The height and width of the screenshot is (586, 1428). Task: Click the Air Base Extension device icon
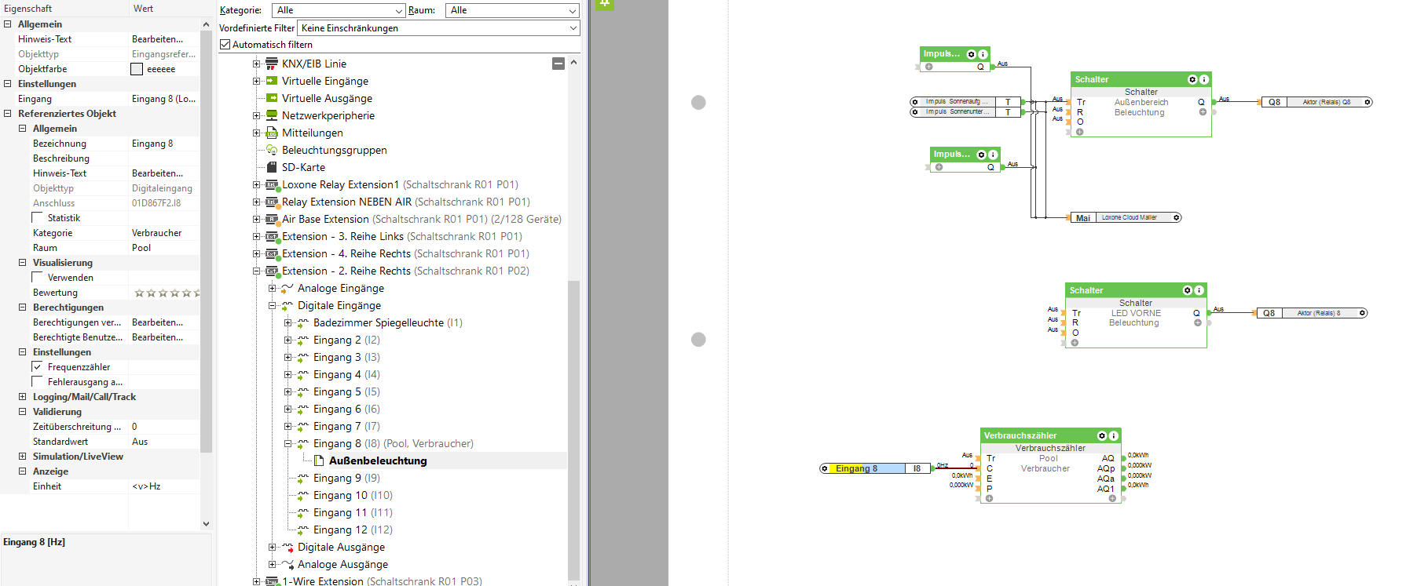272,219
